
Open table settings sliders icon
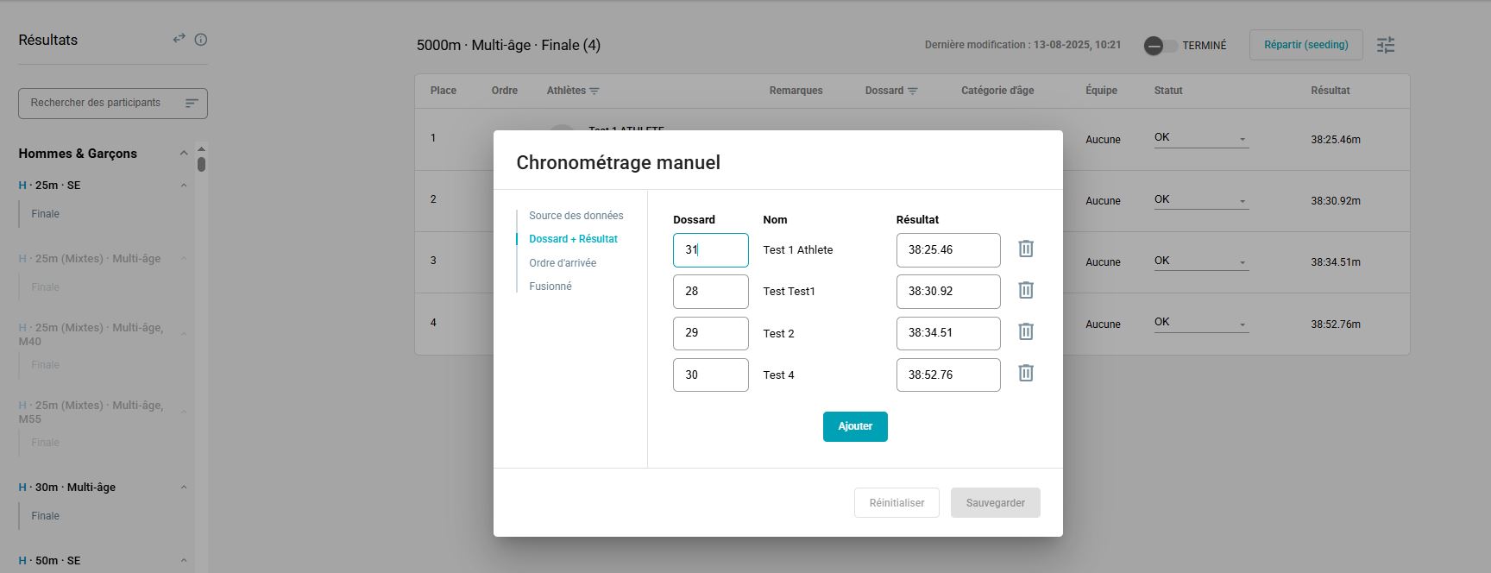point(1386,45)
